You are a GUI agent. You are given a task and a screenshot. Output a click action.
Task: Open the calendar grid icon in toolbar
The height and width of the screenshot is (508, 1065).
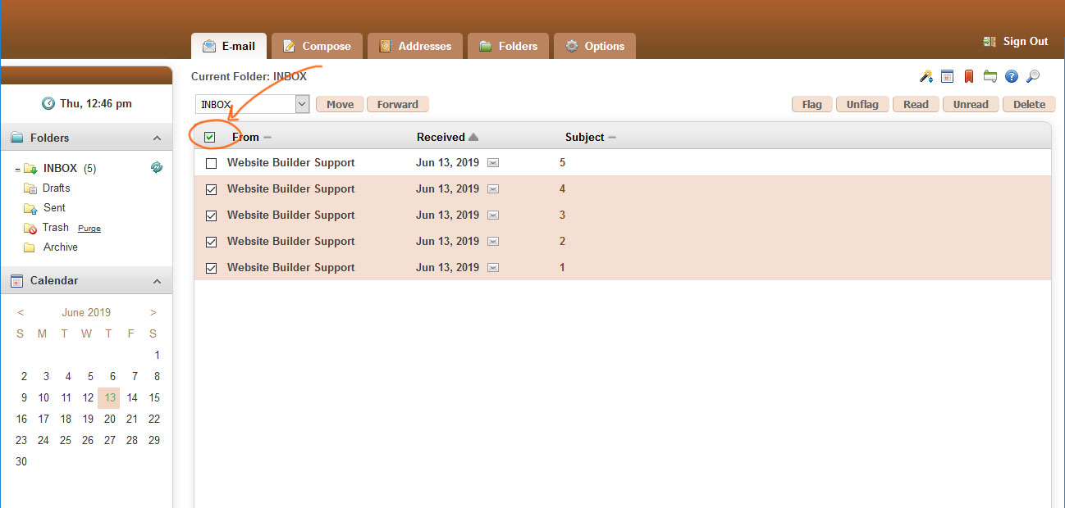tap(947, 76)
